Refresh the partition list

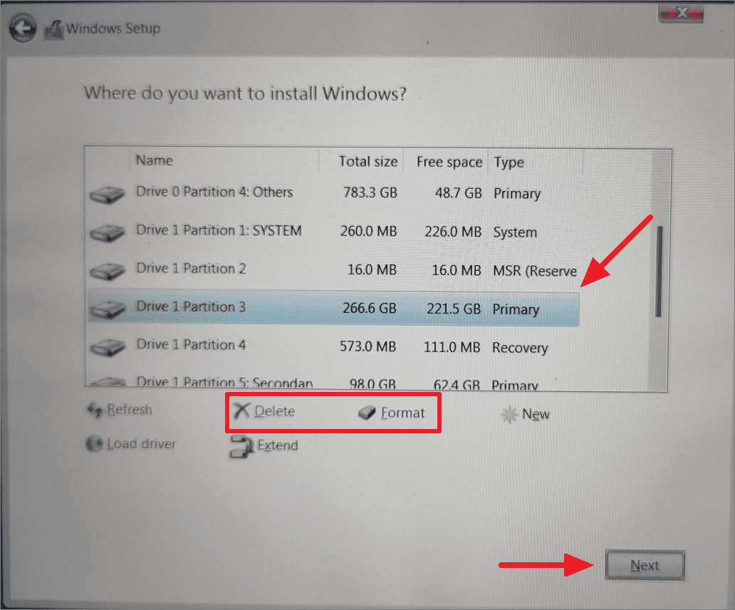tap(120, 410)
